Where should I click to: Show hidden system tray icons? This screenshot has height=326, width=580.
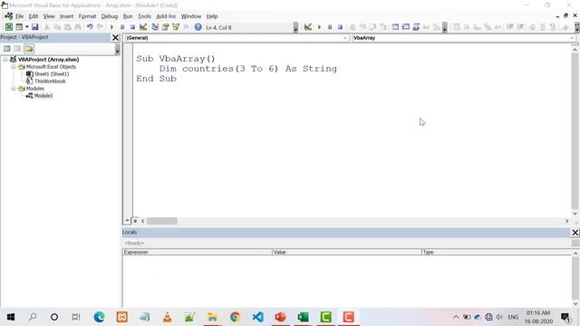point(456,317)
